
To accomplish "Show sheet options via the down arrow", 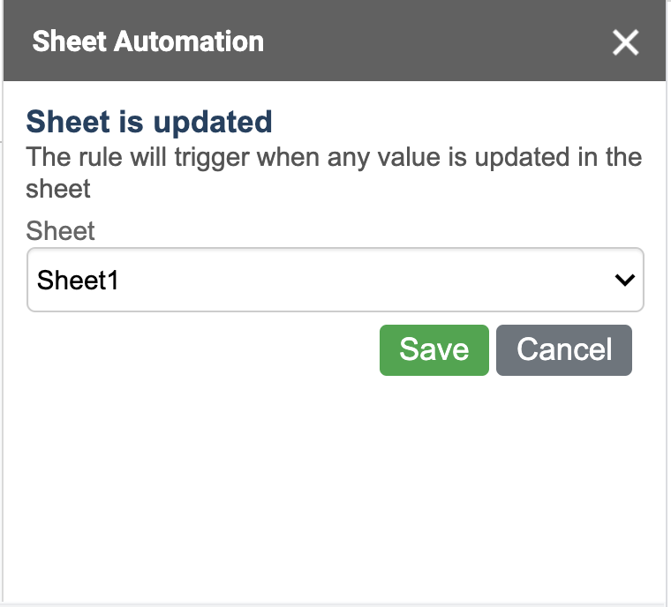I will coord(625,281).
